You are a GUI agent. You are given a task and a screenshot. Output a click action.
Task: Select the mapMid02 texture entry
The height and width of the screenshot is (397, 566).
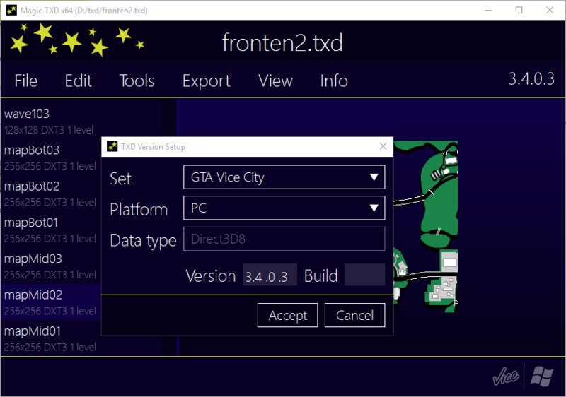coord(50,302)
